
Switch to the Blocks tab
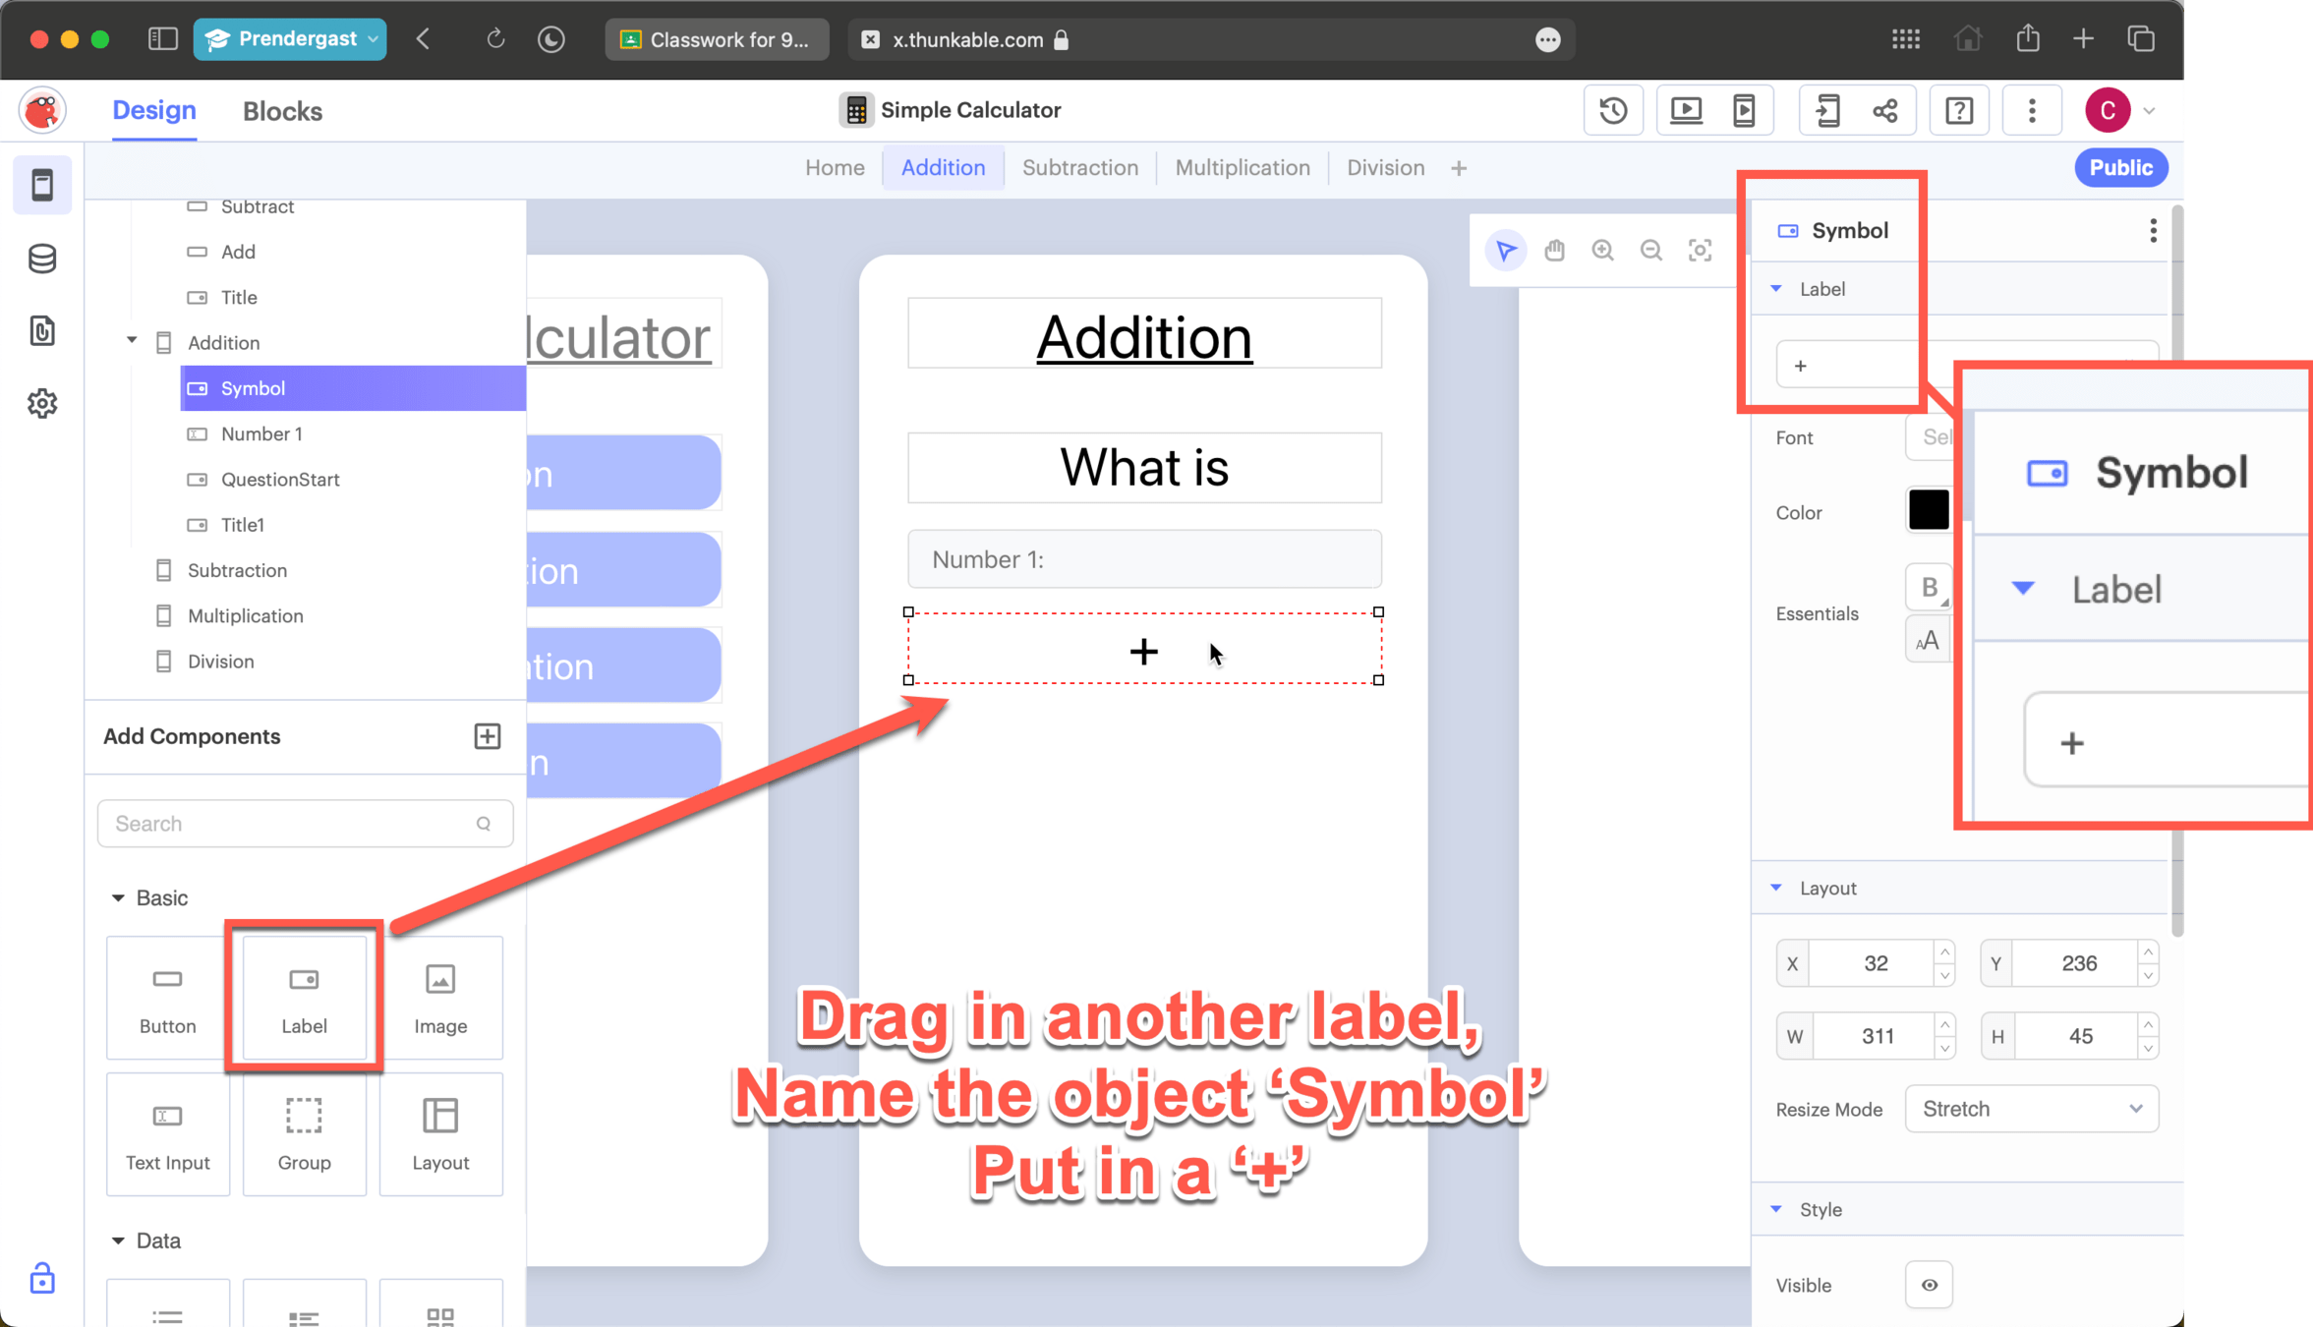(x=282, y=111)
